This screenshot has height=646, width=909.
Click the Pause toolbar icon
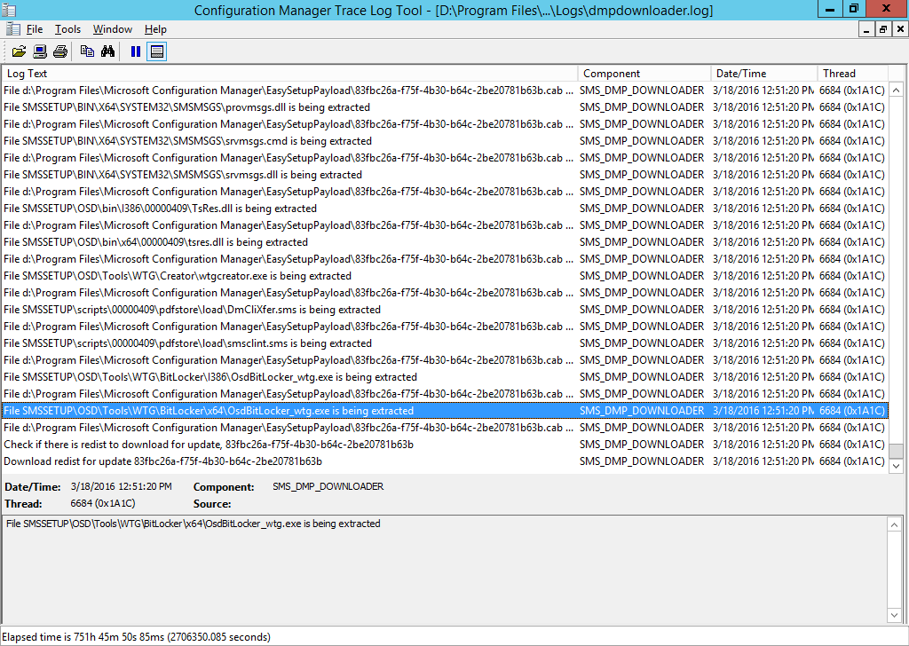pyautogui.click(x=136, y=51)
